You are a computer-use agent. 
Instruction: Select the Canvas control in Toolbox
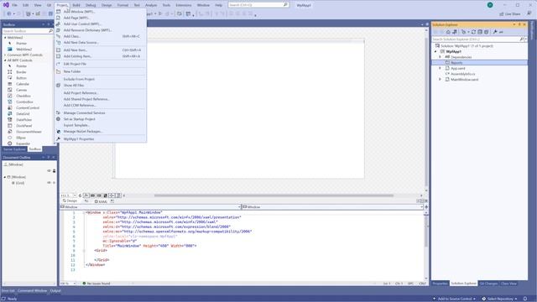pyautogui.click(x=21, y=90)
